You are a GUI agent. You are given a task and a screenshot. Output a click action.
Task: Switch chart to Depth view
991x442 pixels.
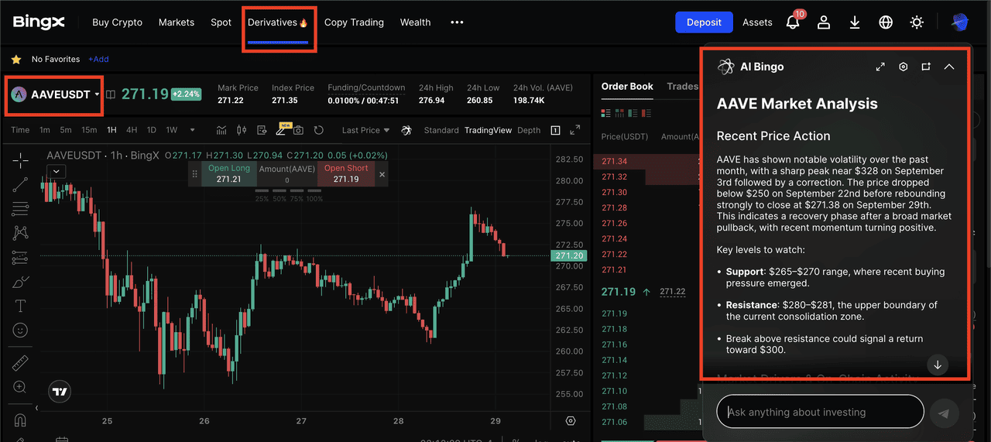click(x=529, y=130)
